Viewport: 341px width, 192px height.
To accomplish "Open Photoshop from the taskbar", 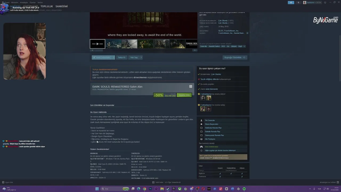I will point(150,189).
